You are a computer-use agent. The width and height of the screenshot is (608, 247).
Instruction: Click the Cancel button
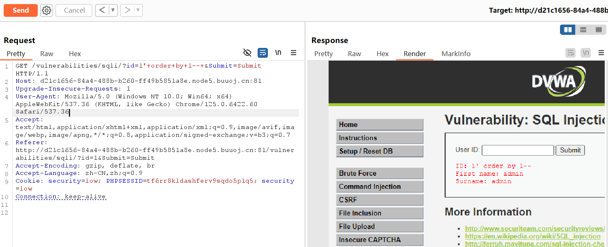pyautogui.click(x=74, y=10)
